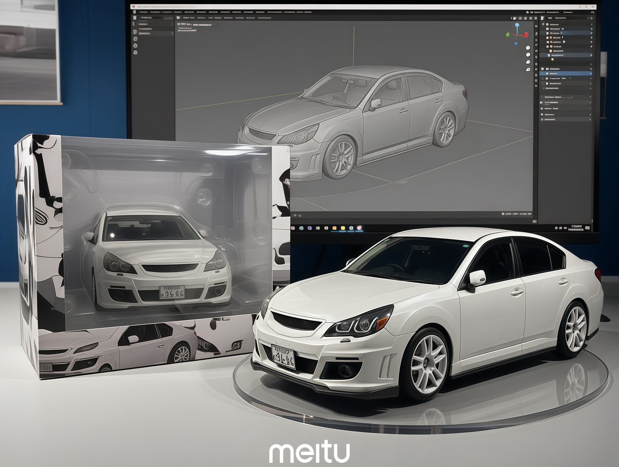Click topmost white round viewport navigation button
Viewport: 619px width, 467px height.
click(528, 48)
